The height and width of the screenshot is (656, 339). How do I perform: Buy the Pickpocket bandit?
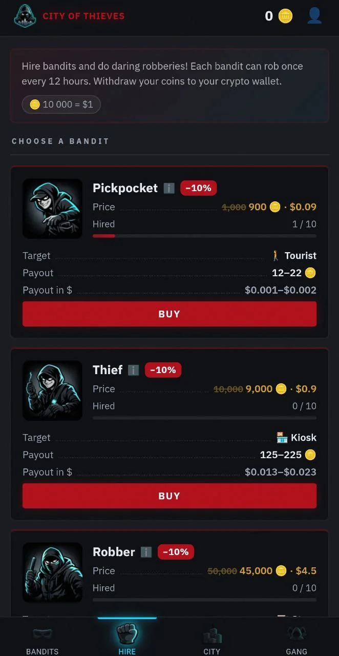(169, 314)
